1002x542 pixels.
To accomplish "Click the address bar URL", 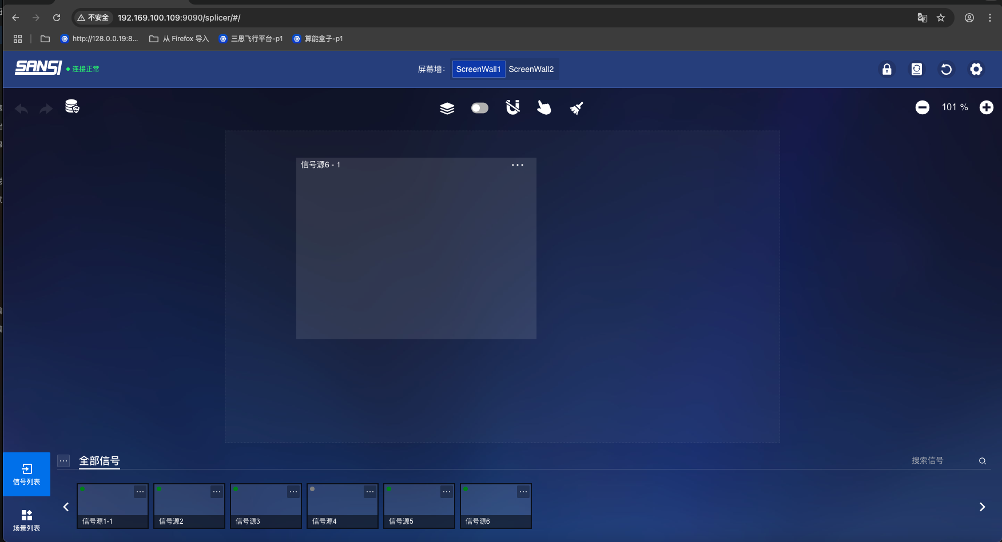I will tap(179, 18).
